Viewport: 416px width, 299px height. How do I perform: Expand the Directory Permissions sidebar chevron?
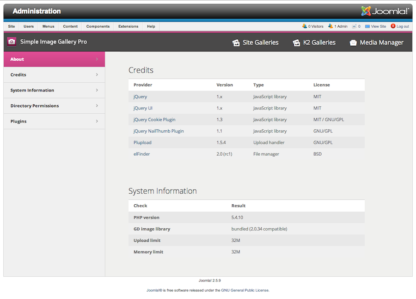[97, 105]
